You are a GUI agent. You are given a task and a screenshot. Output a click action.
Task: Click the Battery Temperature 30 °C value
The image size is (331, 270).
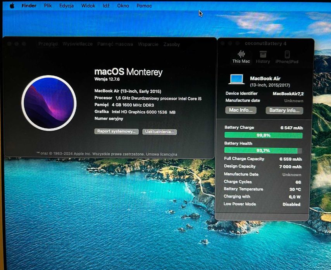tap(295, 189)
